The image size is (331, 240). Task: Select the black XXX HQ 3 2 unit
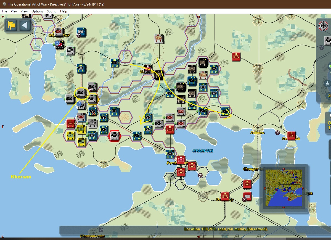coord(203,63)
